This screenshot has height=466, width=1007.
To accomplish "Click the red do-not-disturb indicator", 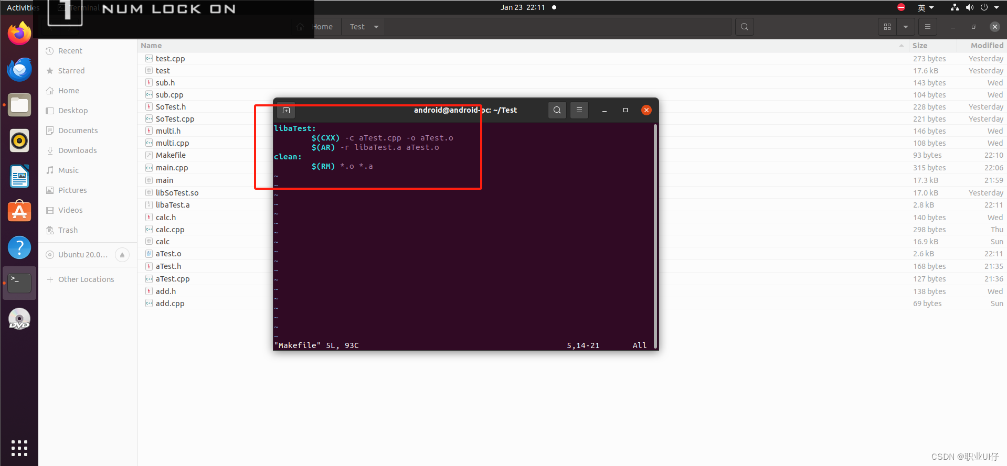I will [901, 7].
